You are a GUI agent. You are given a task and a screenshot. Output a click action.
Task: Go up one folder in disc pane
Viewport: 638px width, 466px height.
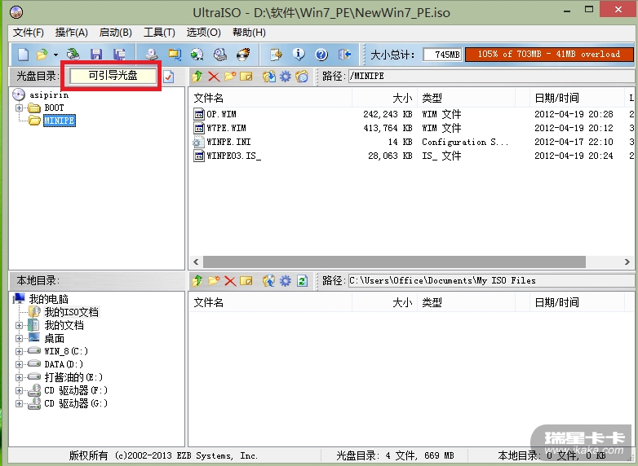(197, 76)
